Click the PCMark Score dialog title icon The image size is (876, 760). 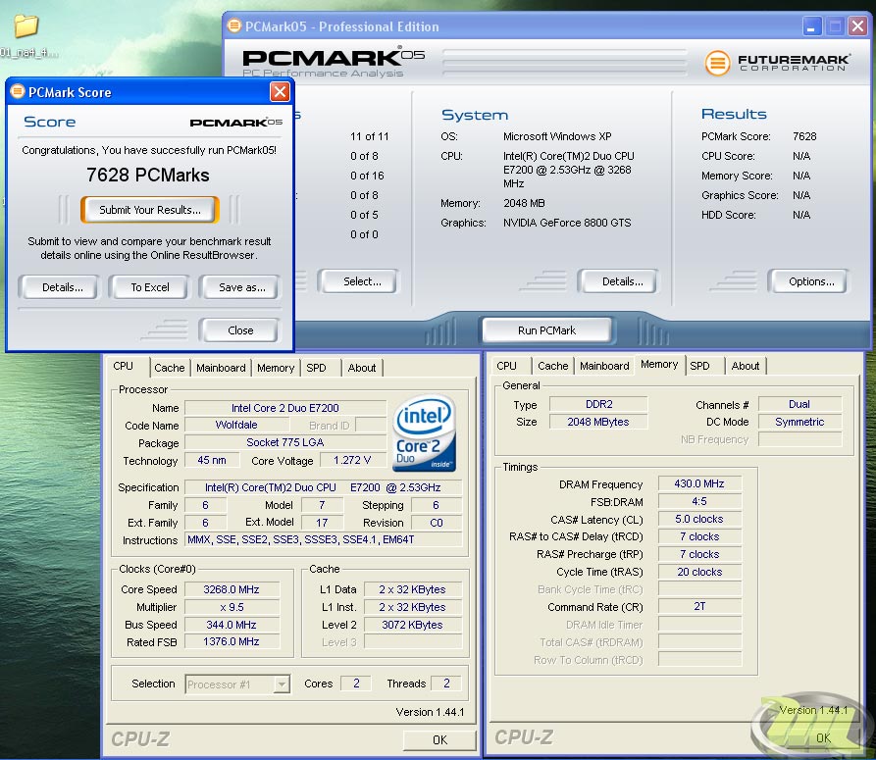point(18,91)
